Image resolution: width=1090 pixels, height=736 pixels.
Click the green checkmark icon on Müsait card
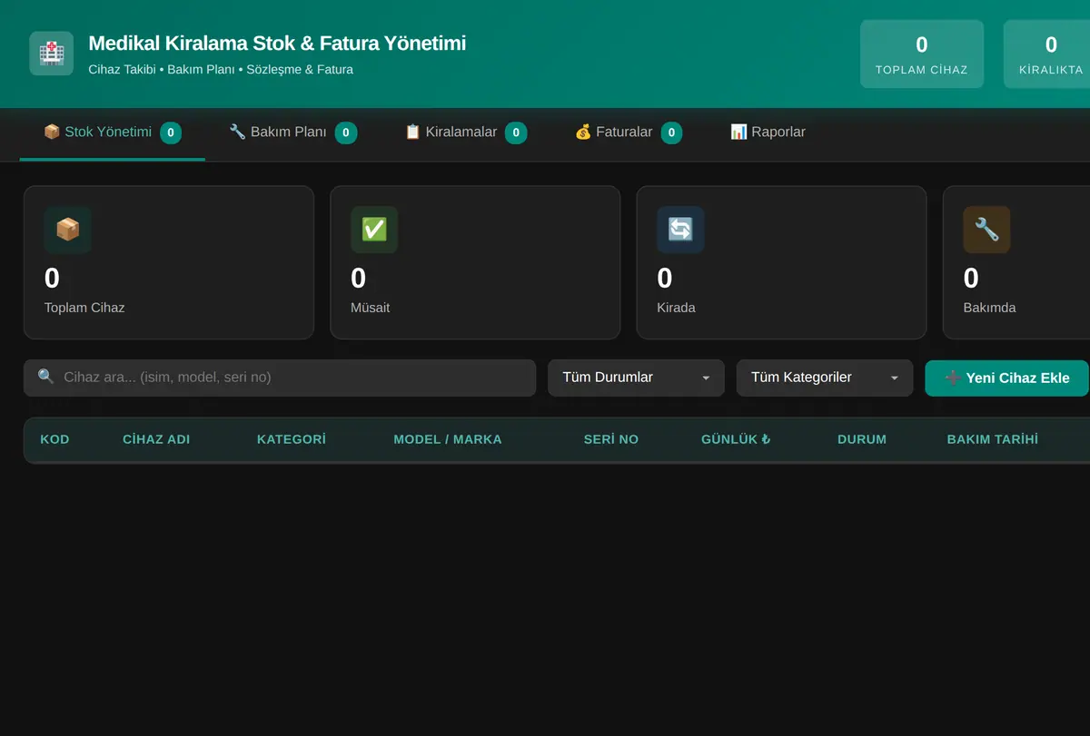tap(374, 230)
